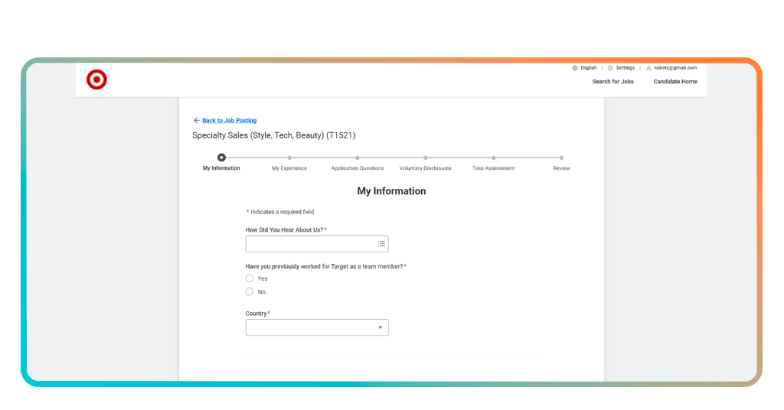The image size is (784, 410).
Task: Follow the Back to Job Posting link
Action: pyautogui.click(x=230, y=120)
